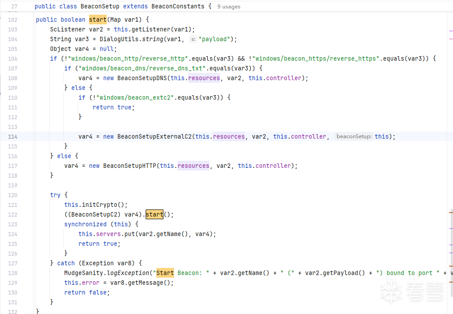453x314 pixels.
Task: Click line number 114 in gutter
Action: [x=12, y=136]
